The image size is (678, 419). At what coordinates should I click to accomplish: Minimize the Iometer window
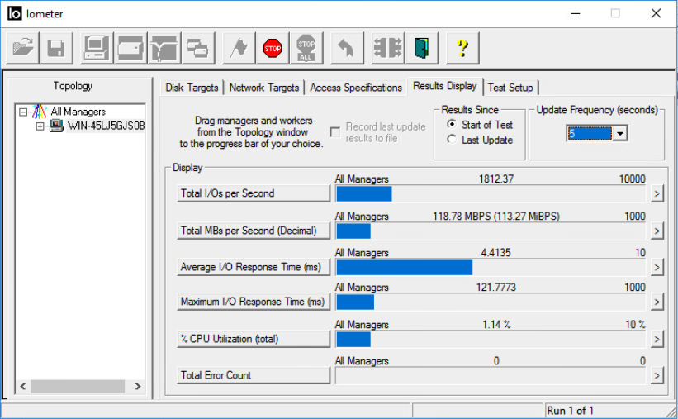[x=575, y=13]
